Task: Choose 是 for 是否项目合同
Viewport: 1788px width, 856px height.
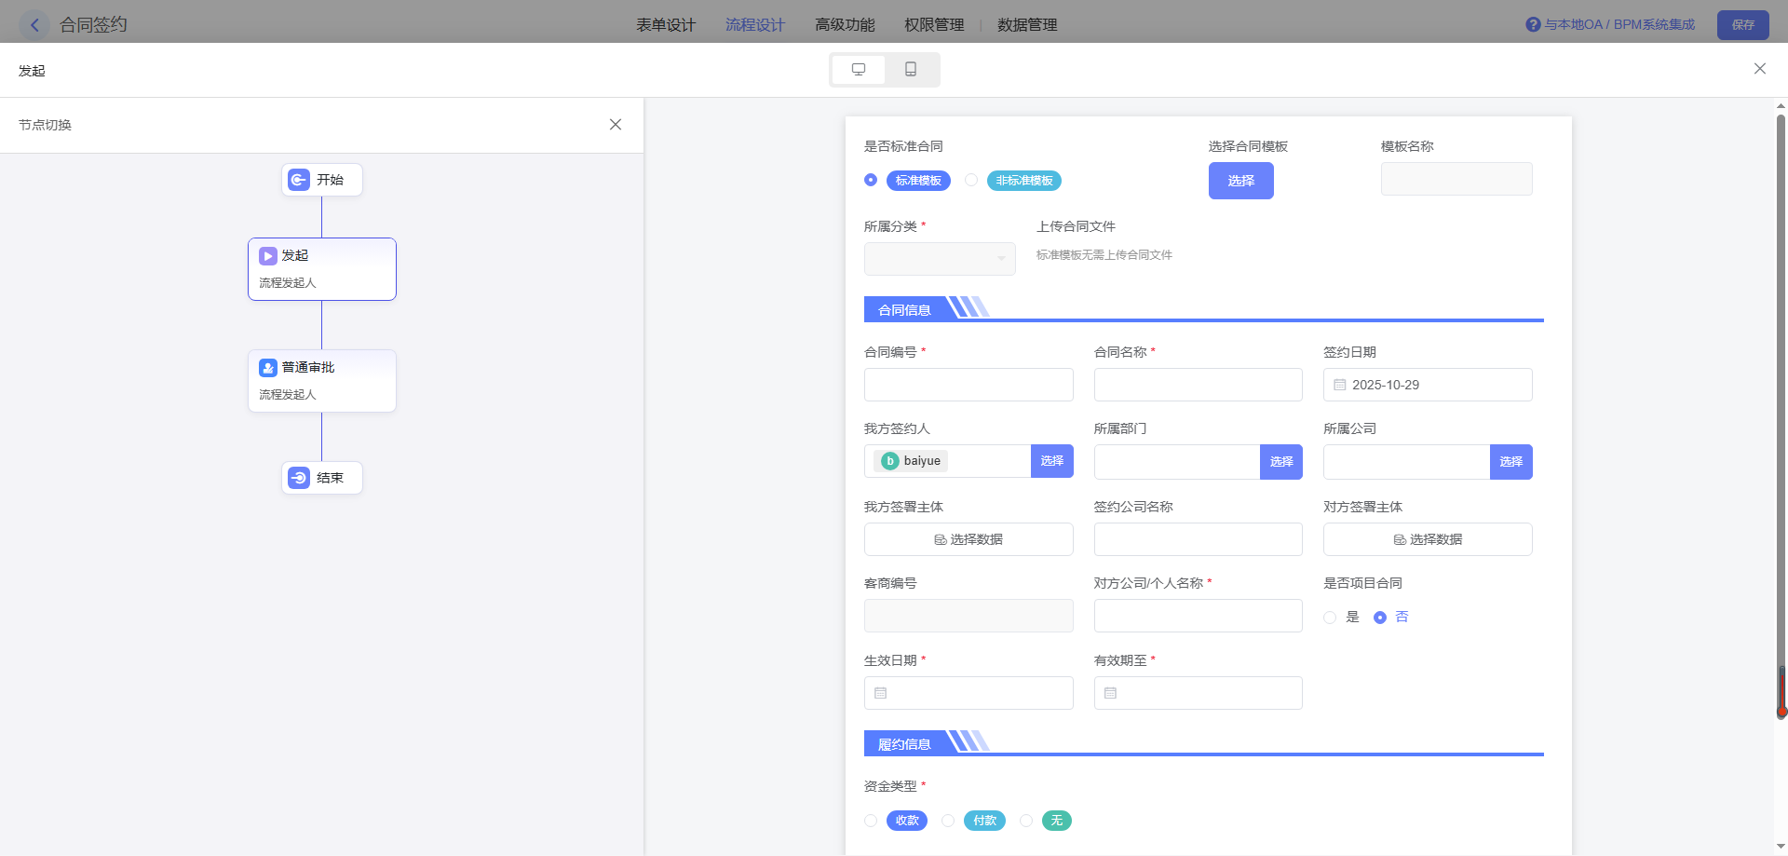Action: [1330, 618]
